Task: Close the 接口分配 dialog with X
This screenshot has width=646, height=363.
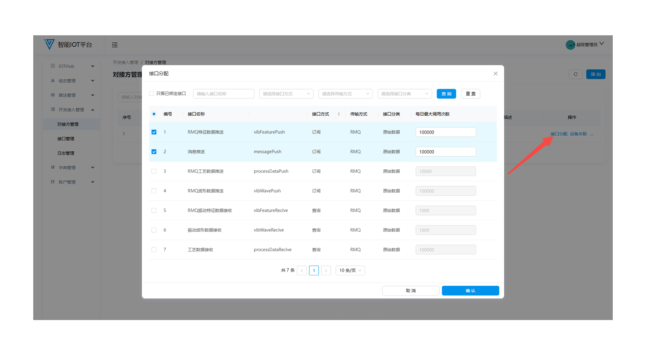Action: tap(495, 74)
